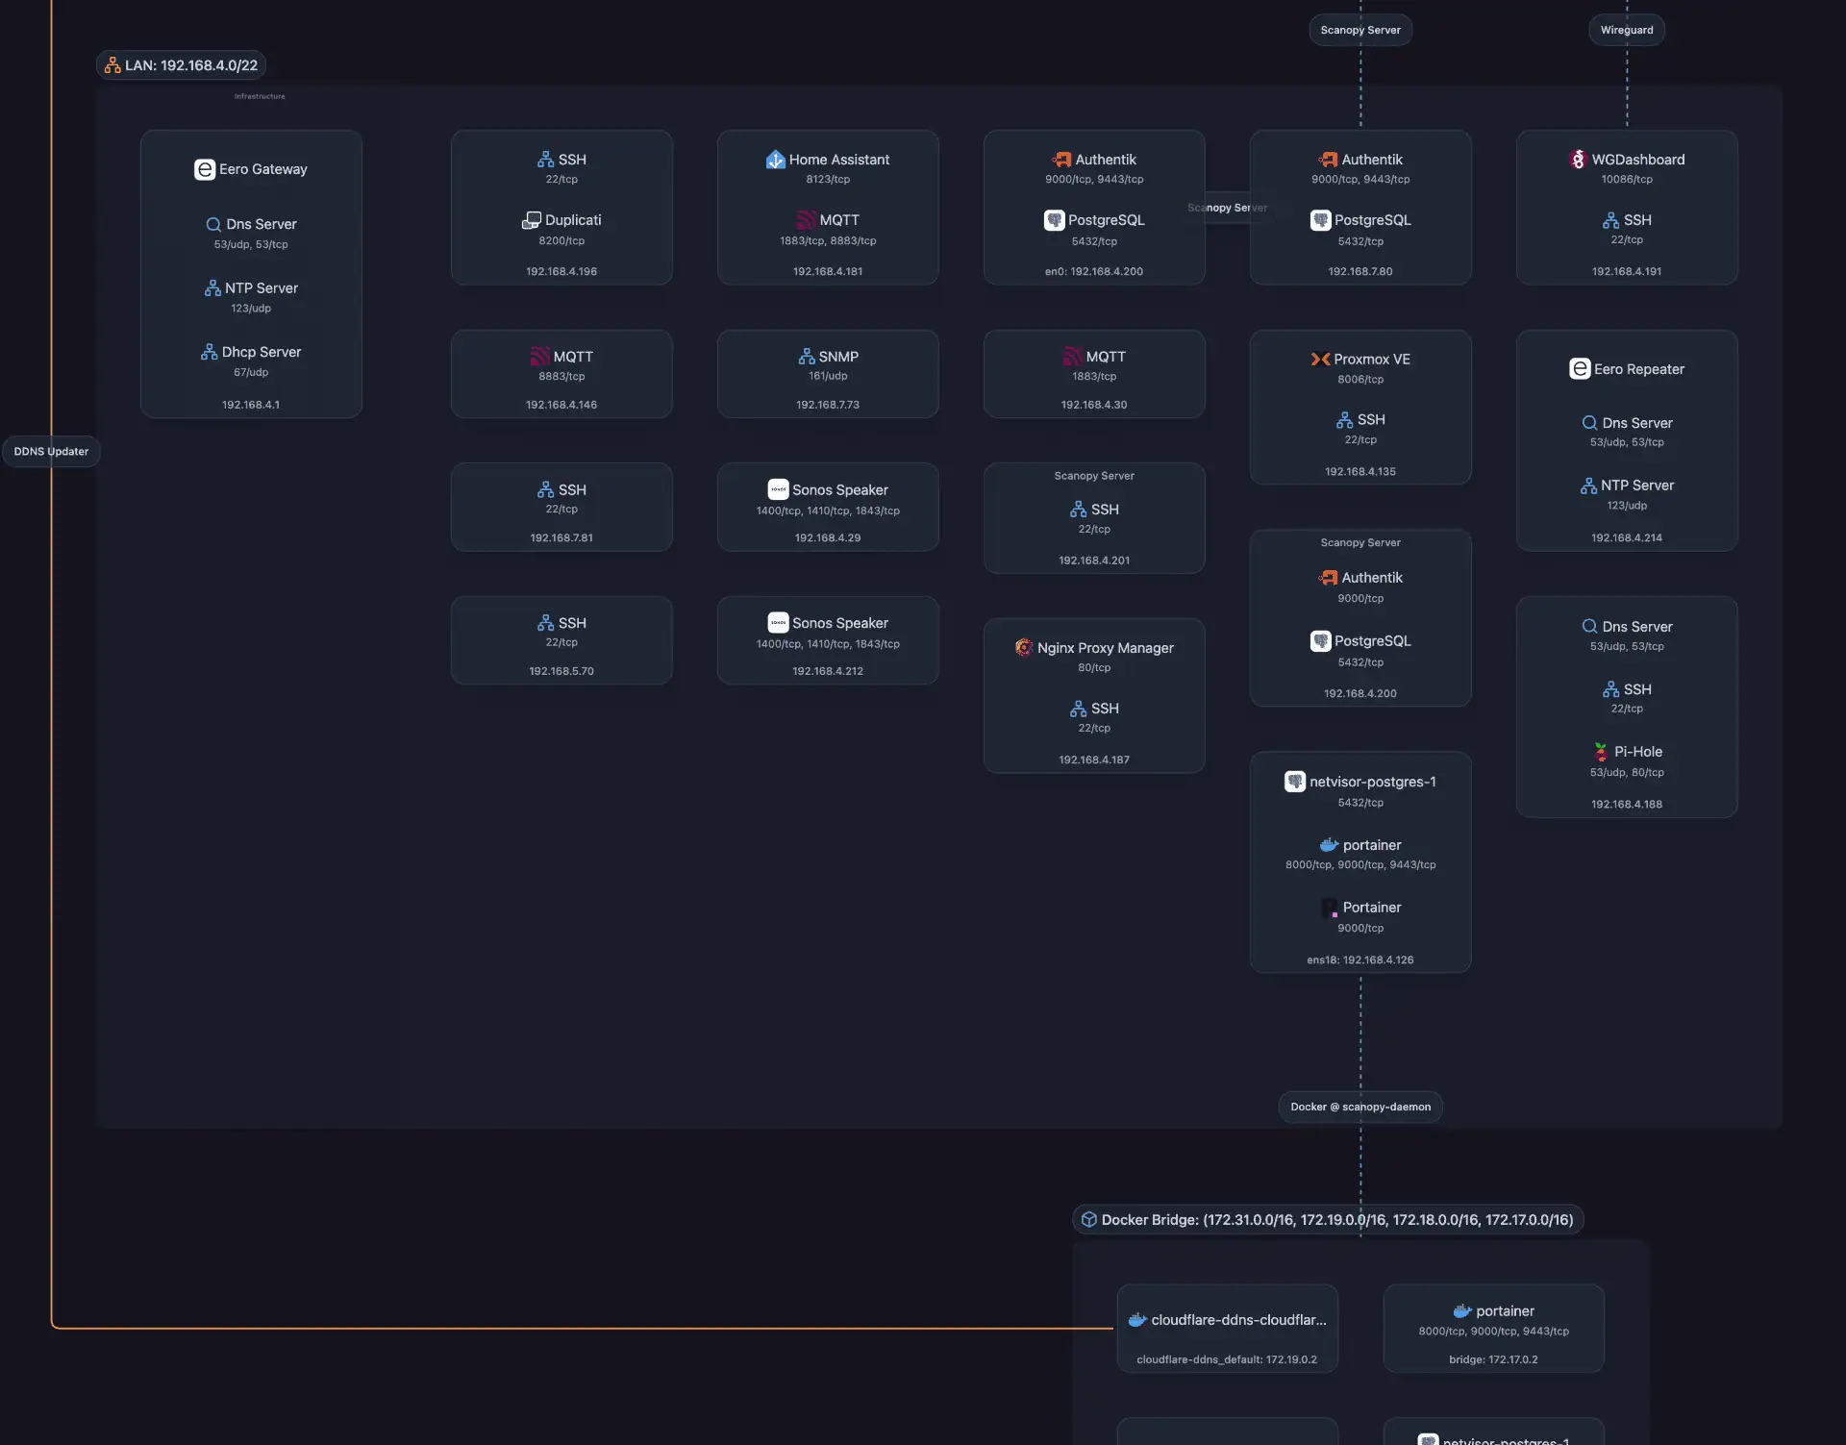This screenshot has height=1445, width=1846.
Task: Select the SNMP node at 192.168.7.73
Action: click(x=827, y=375)
